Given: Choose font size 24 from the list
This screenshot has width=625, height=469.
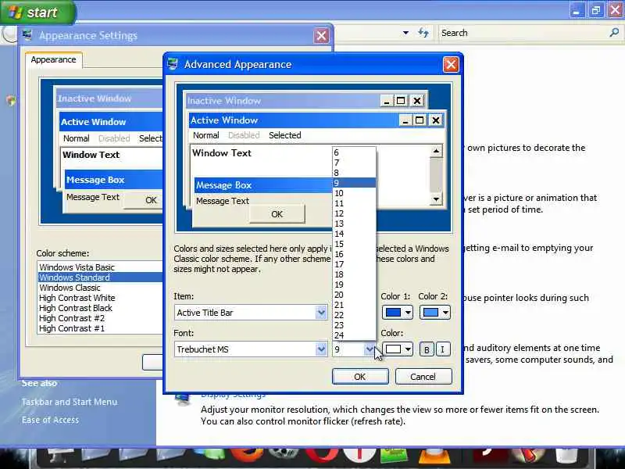Looking at the screenshot, I should coord(354,335).
